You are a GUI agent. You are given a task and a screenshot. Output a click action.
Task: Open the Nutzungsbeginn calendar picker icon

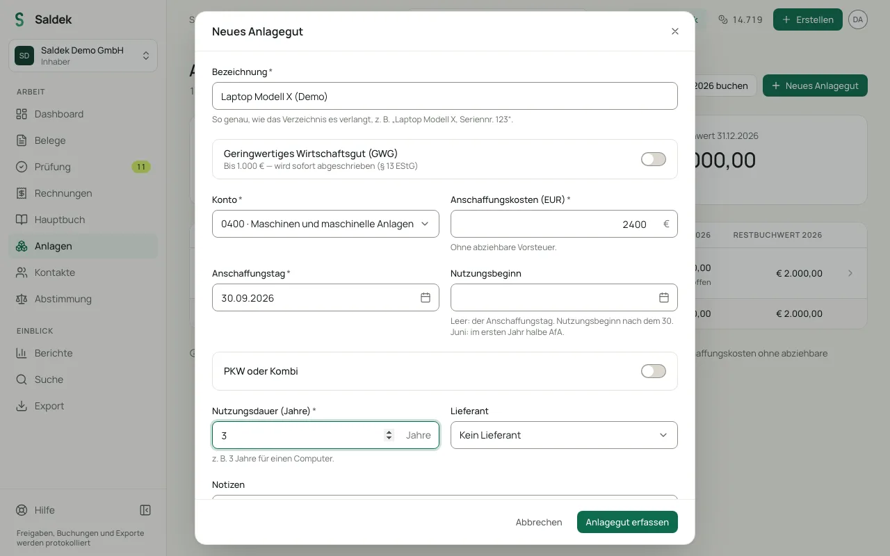coord(664,297)
